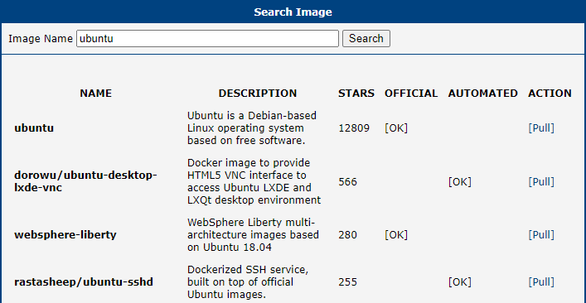Pull the websphere-liberty image
This screenshot has height=303, width=586.
541,235
